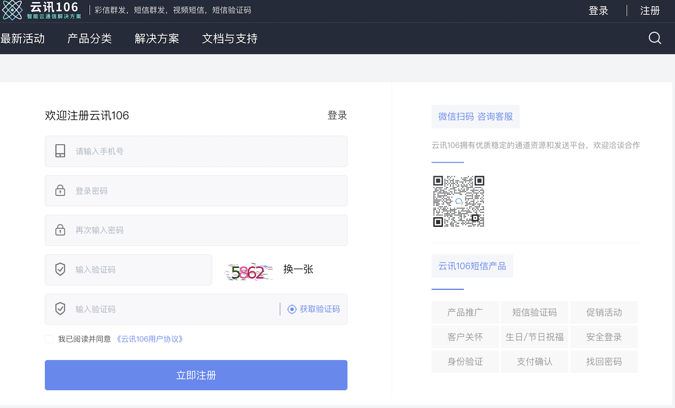Click the 欢迎注册云讯106 heading text
The image size is (675, 408).
[x=87, y=115]
